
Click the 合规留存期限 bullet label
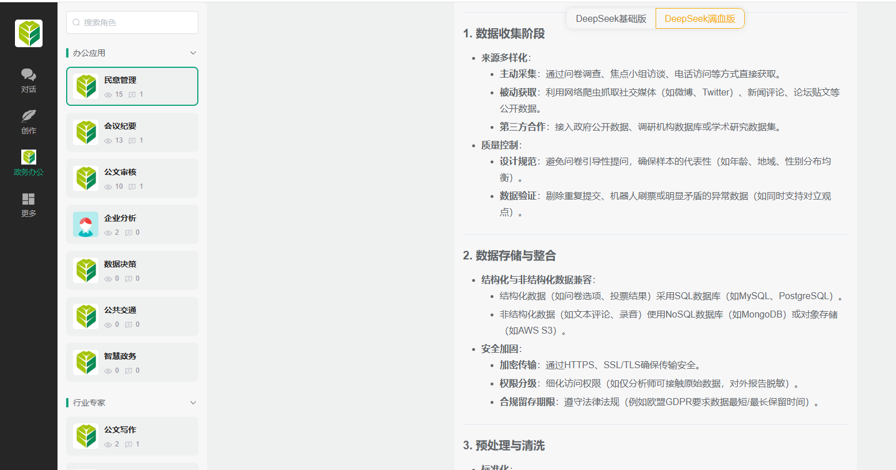(x=527, y=402)
